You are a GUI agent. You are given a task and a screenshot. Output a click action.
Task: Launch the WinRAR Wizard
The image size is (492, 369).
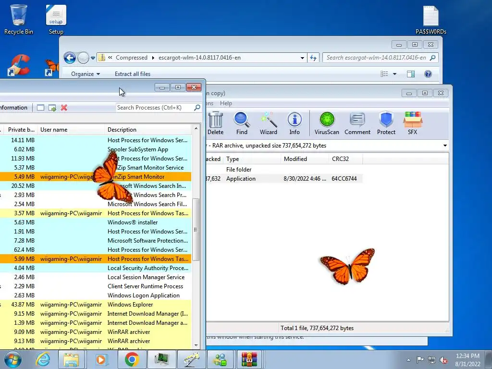[268, 123]
